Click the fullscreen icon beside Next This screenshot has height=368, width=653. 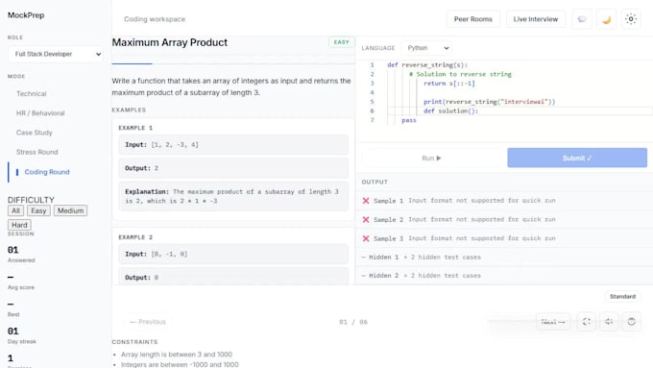587,322
